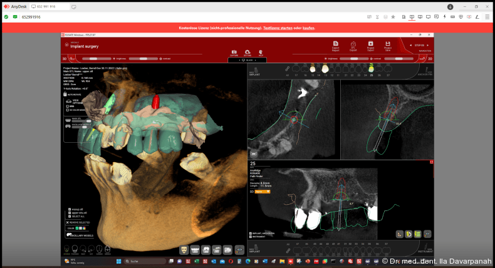Toggle the Implant, Anchor Pin checkbox
The width and height of the screenshot is (495, 268).
tap(251, 234)
